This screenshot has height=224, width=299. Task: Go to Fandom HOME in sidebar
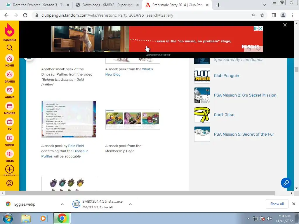(x=10, y=61)
